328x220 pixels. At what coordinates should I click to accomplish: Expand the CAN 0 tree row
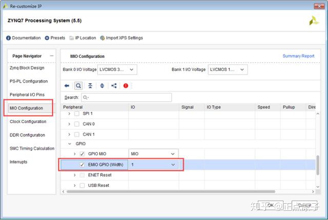pos(69,124)
